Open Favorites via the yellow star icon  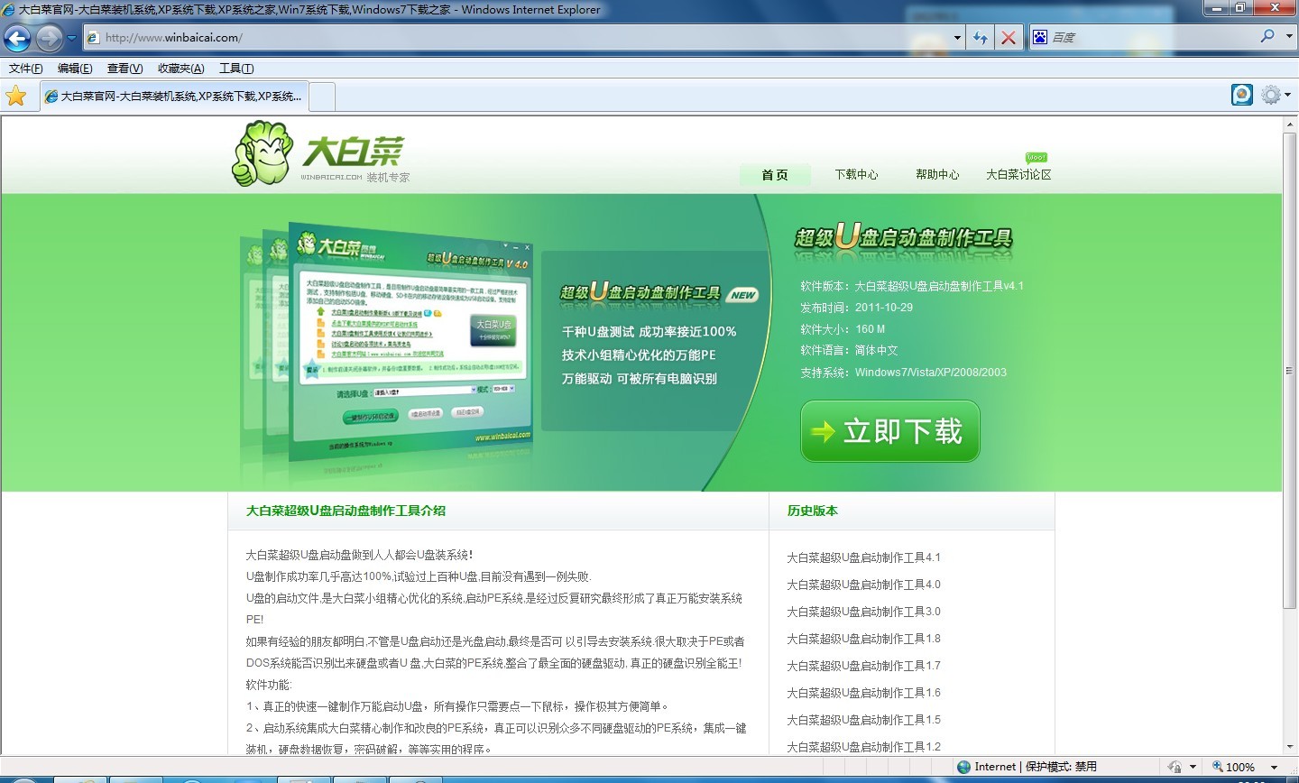(x=16, y=96)
